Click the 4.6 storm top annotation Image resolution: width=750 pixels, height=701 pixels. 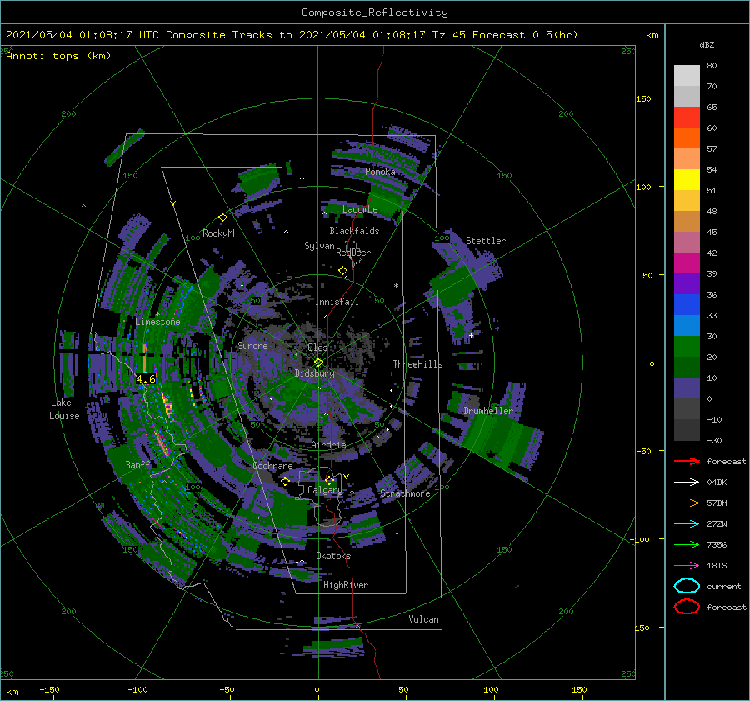click(x=145, y=379)
